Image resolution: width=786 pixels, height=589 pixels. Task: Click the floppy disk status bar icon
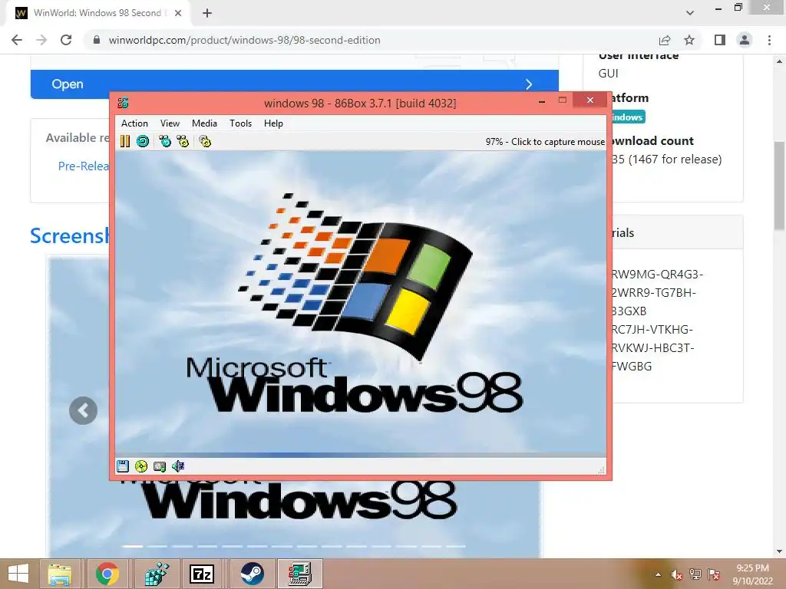(123, 466)
